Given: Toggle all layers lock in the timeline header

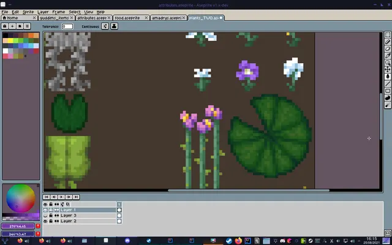Looking at the screenshot, I should tap(51, 204).
